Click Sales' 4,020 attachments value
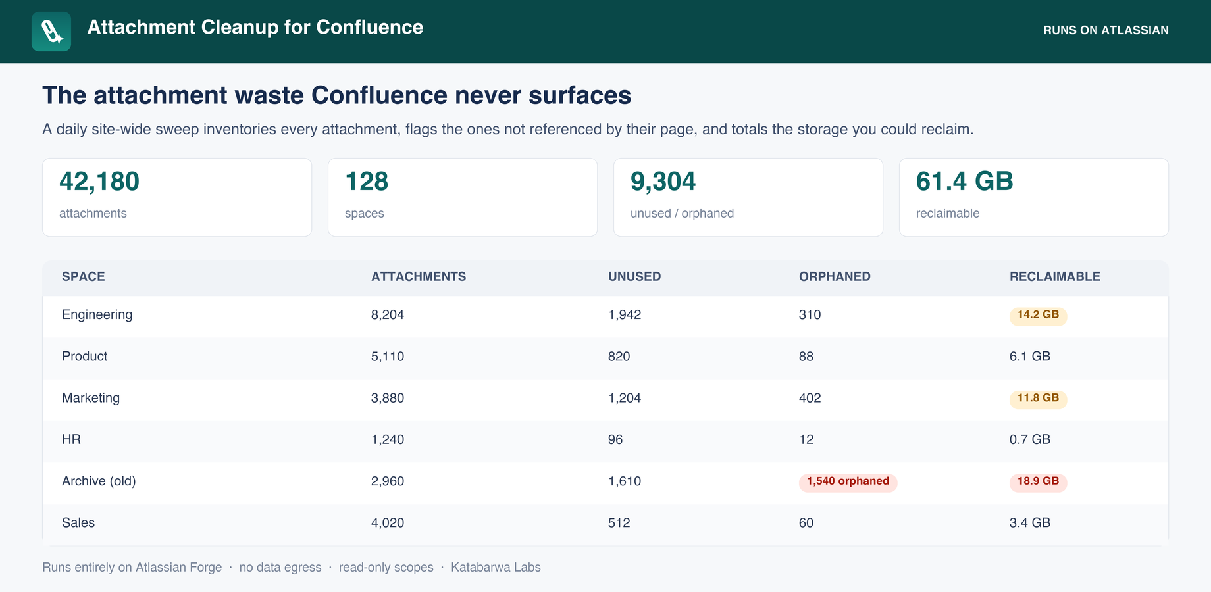Viewport: 1211px width, 592px height. click(388, 523)
